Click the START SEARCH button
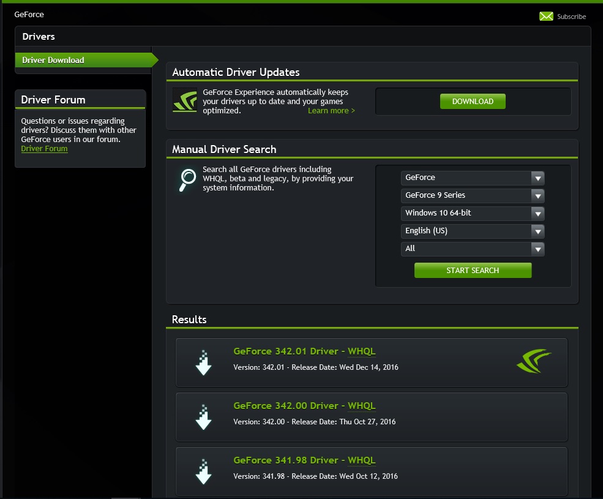The height and width of the screenshot is (499, 603). pos(473,270)
